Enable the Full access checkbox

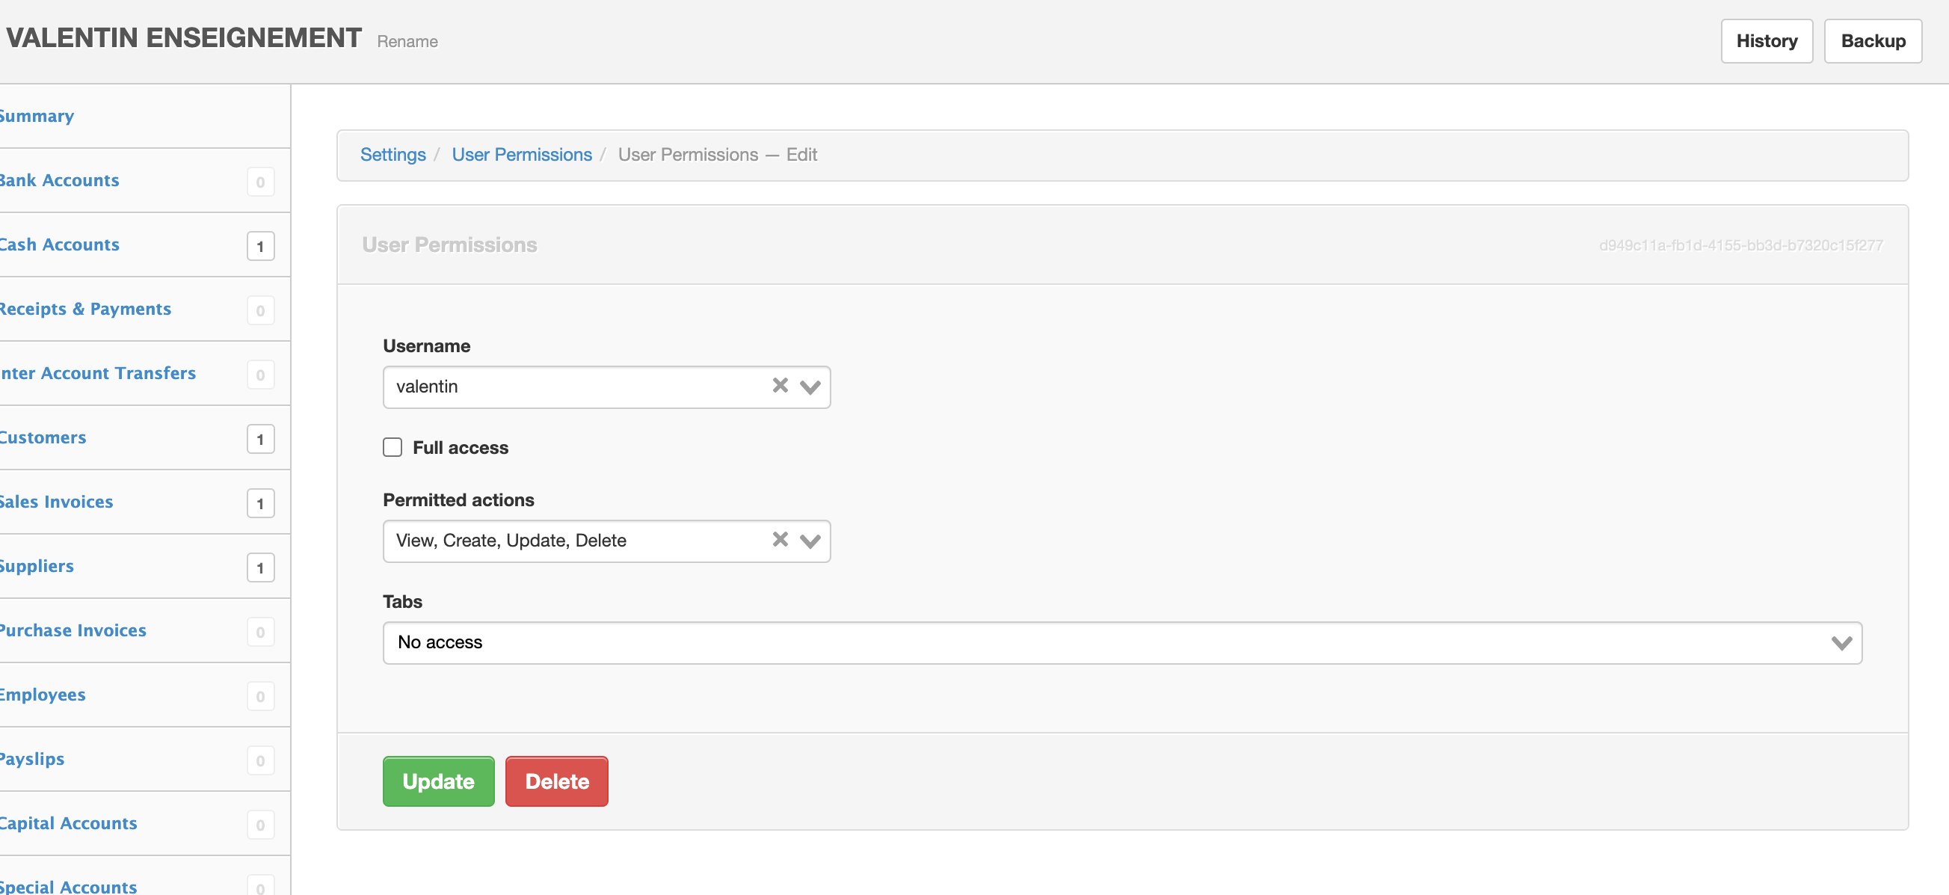(392, 447)
